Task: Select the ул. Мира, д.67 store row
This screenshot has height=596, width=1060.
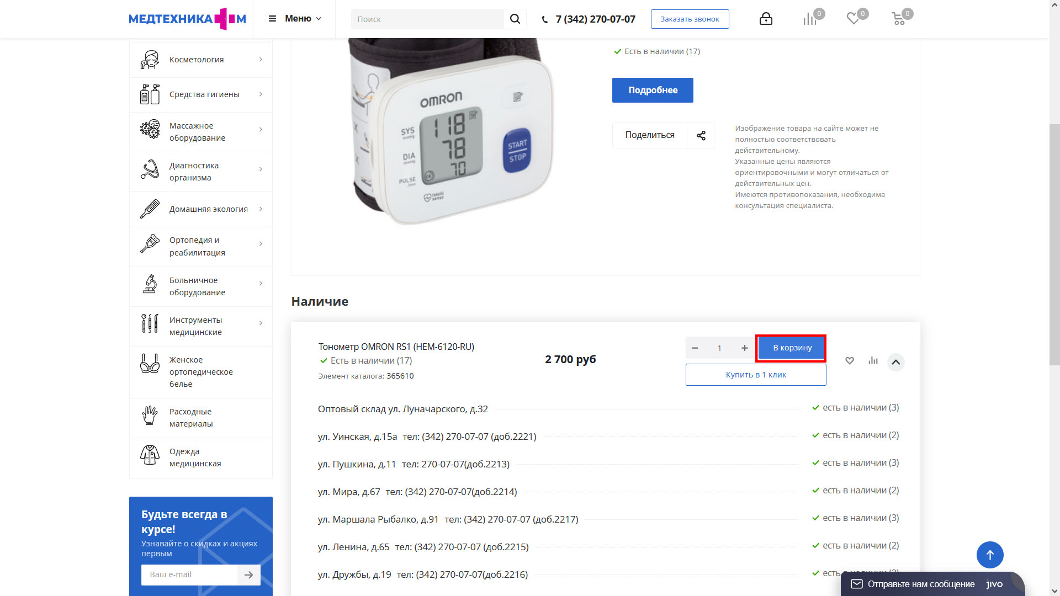Action: pyautogui.click(x=608, y=491)
